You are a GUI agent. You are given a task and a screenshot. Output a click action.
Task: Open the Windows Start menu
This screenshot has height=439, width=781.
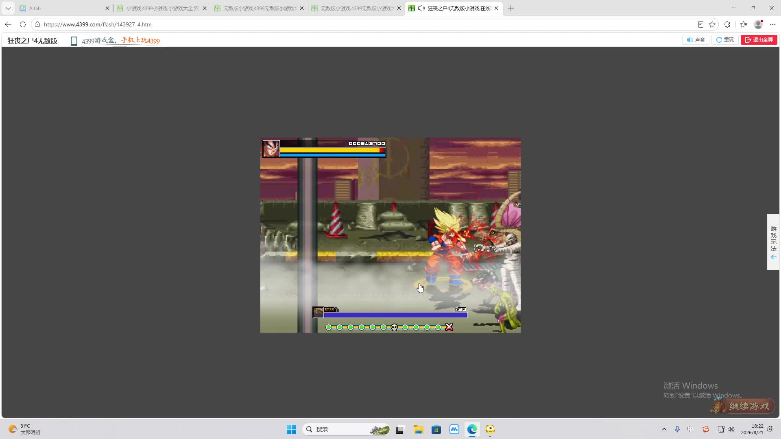pos(291,429)
